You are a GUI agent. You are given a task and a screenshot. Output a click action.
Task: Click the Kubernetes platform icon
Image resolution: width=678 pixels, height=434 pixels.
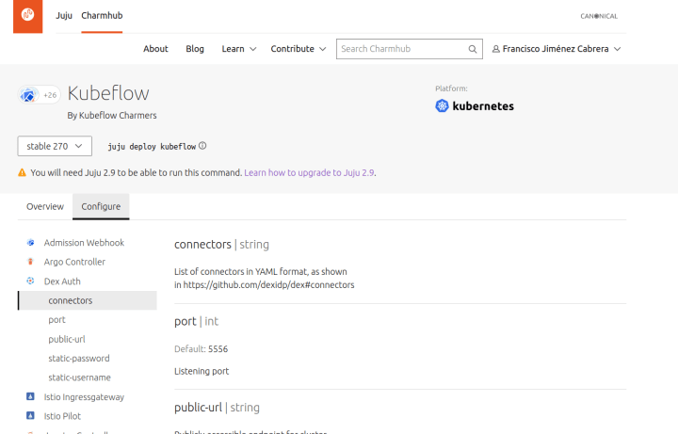coord(442,105)
